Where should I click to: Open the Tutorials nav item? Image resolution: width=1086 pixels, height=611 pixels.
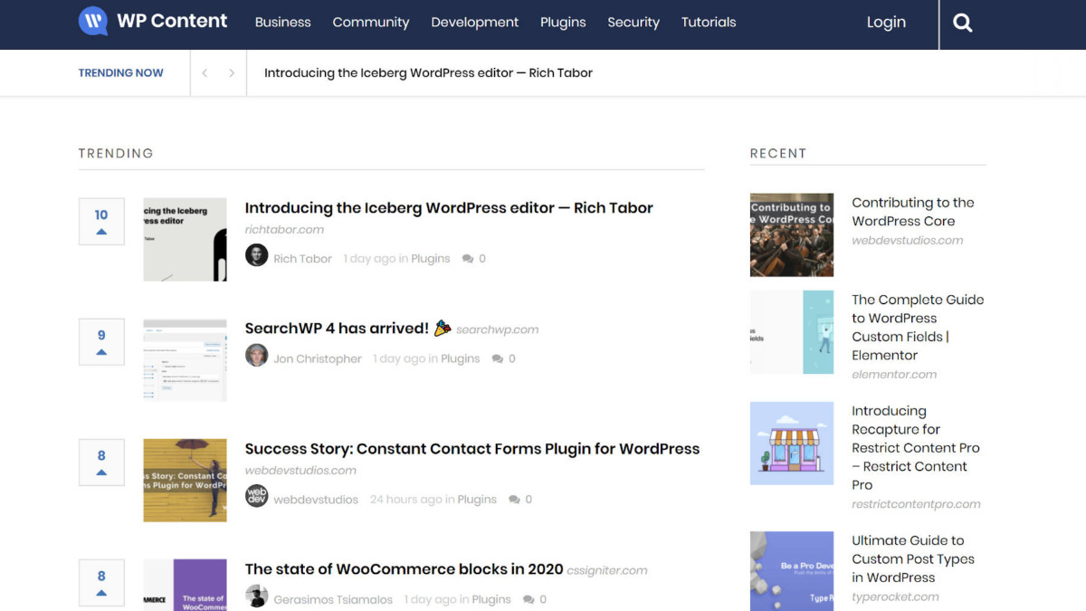708,23
